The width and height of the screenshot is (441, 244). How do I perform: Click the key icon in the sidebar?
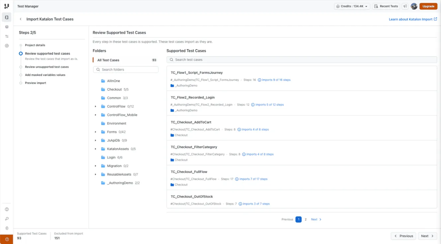click(x=7, y=219)
